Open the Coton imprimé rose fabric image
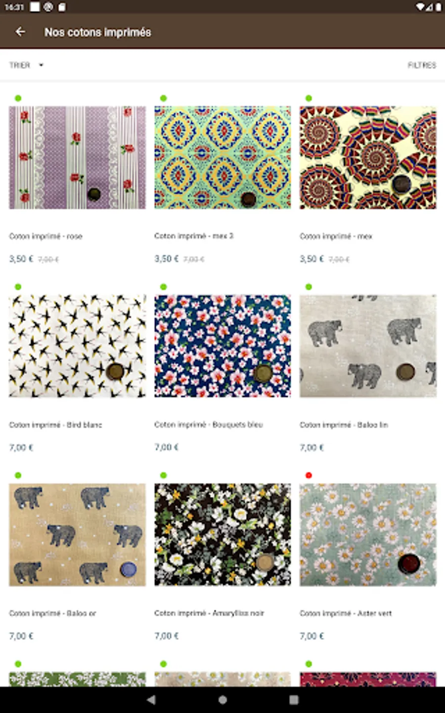 tap(77, 157)
